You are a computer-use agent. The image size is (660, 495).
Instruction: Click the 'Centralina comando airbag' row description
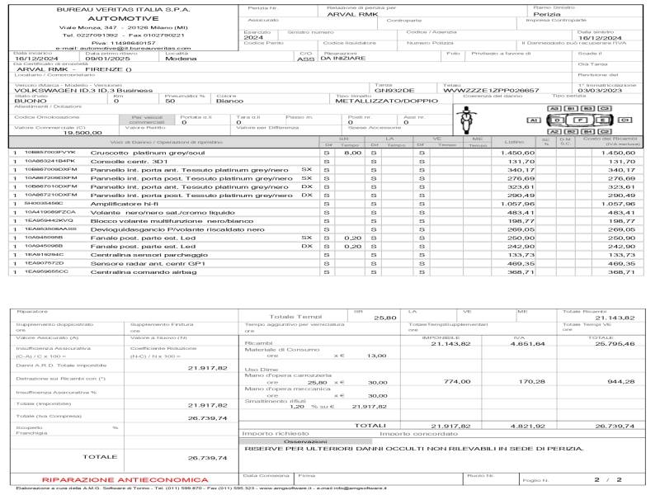144,272
